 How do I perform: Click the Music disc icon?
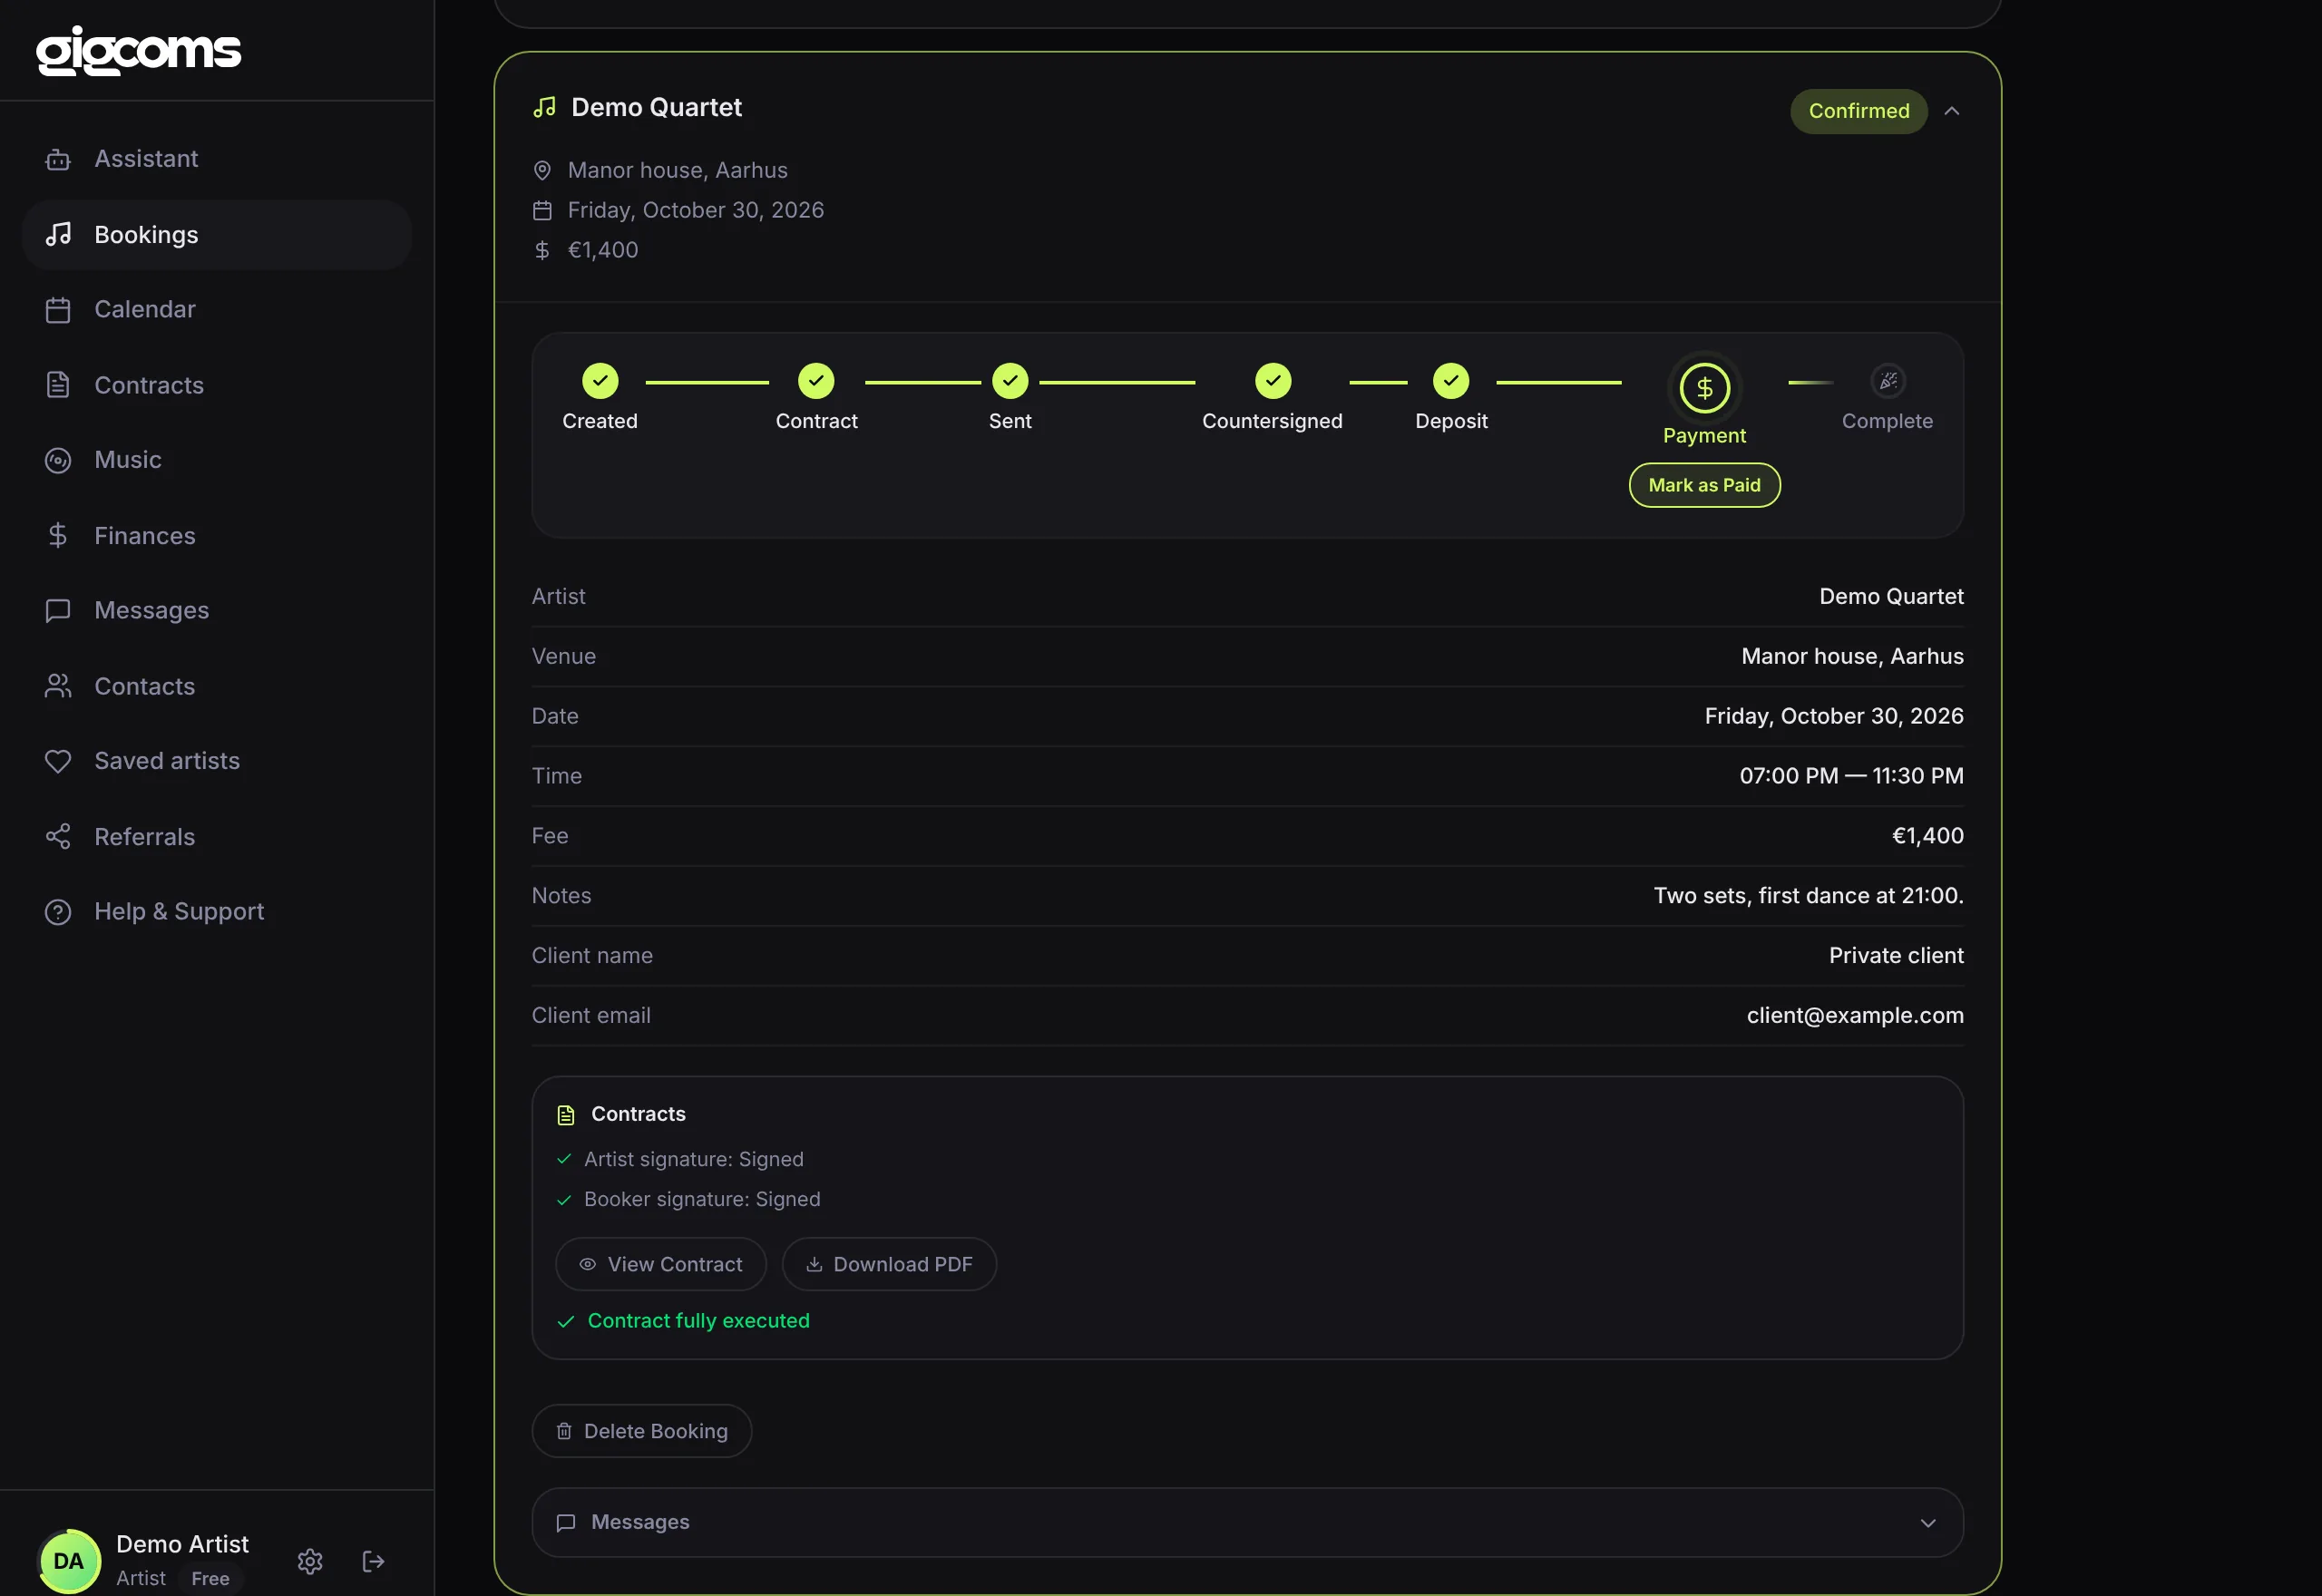pyautogui.click(x=58, y=460)
